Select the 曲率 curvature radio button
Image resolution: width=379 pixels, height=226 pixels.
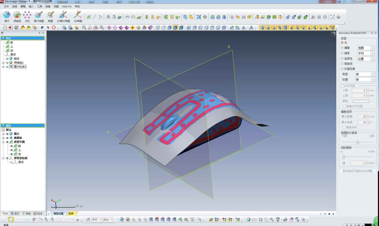(x=342, y=53)
